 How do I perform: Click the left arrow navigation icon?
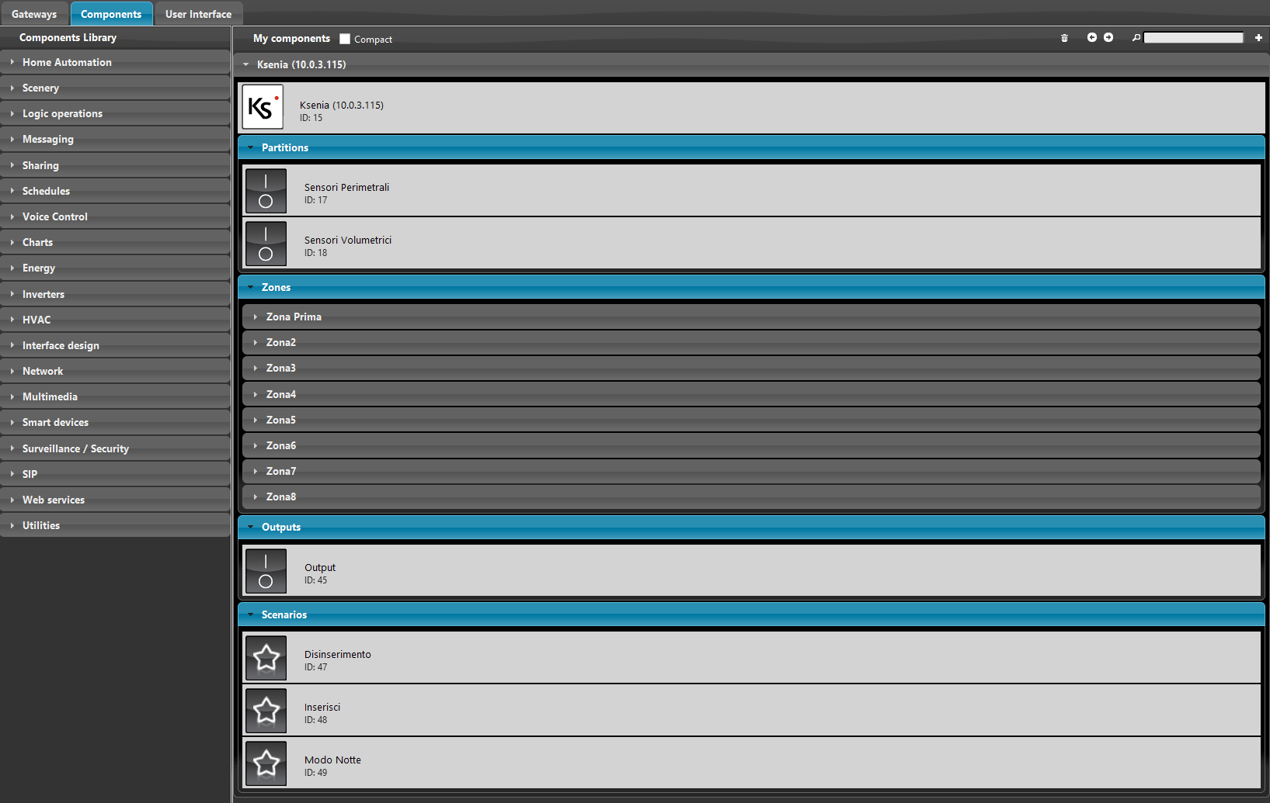coord(1092,37)
